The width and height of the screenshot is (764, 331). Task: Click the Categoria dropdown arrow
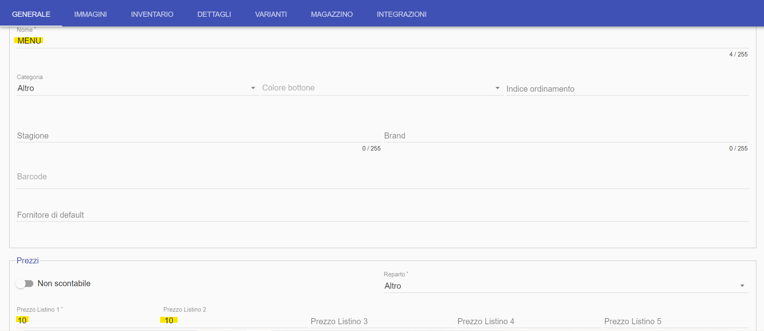253,88
